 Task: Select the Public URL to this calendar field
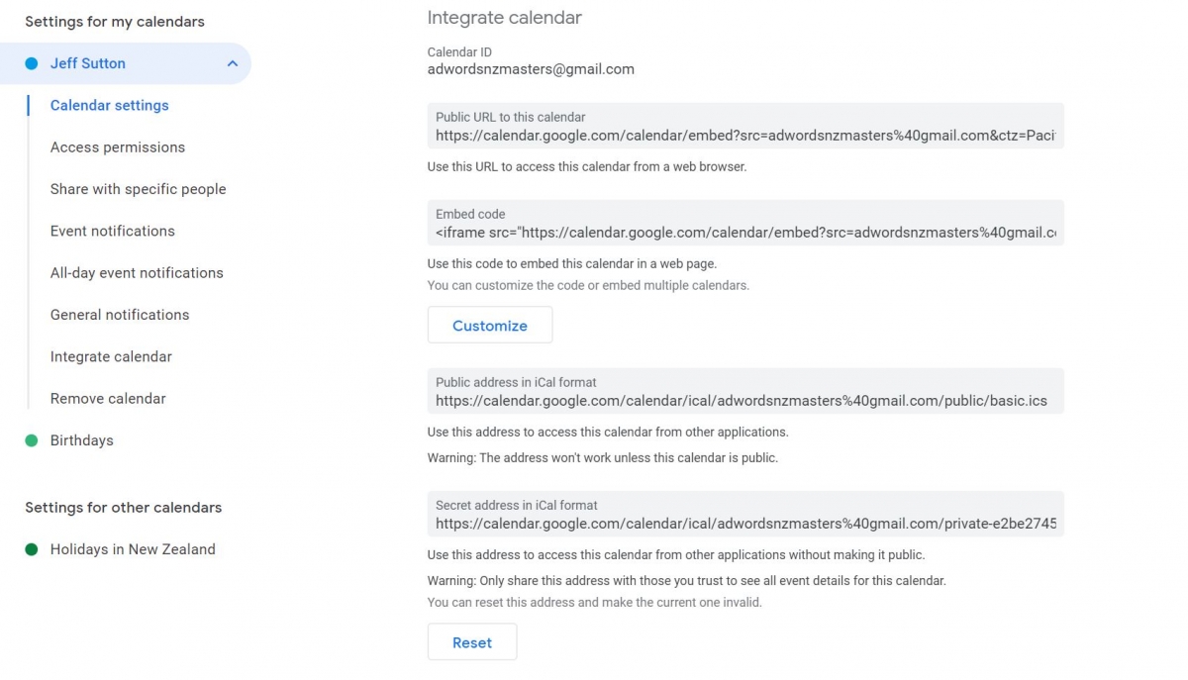(x=745, y=126)
